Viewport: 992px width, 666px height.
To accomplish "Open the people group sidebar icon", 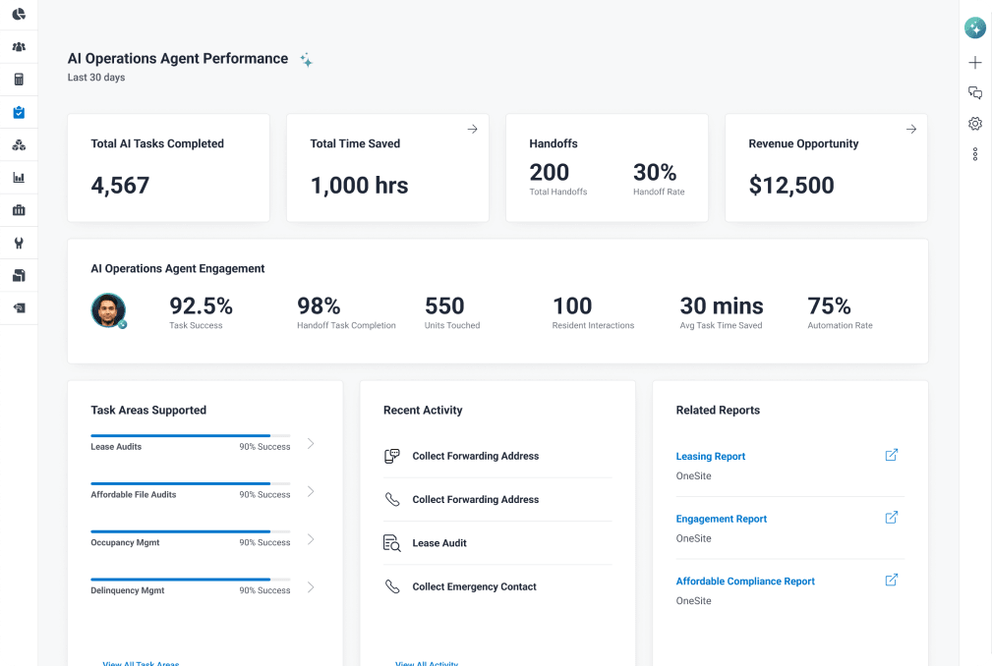I will coord(19,47).
